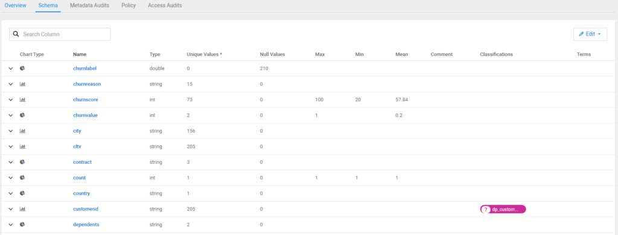Click the pie chart icon for count
Image resolution: width=618 pixels, height=235 pixels.
[x=22, y=178]
